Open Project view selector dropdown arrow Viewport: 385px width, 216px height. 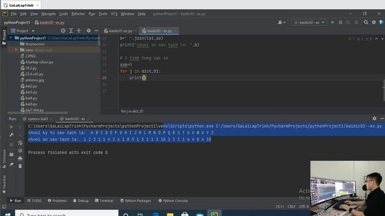click(33, 31)
